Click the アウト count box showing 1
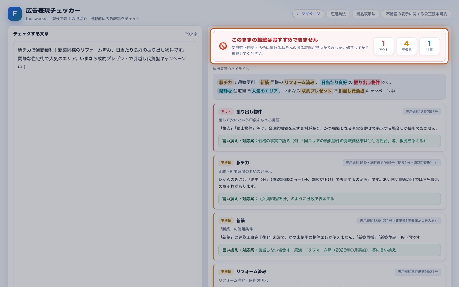The image size is (459, 287). tap(383, 46)
